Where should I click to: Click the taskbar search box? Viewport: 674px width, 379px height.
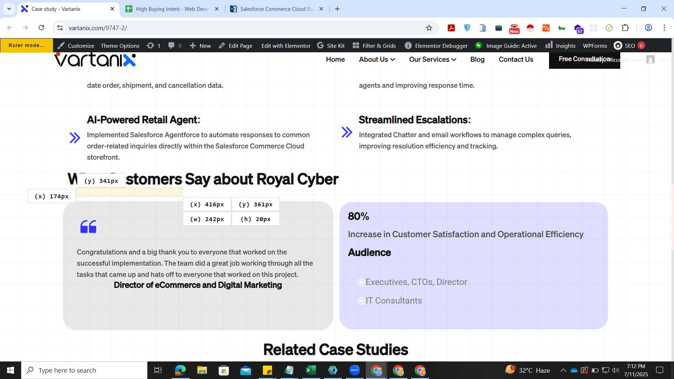click(x=84, y=370)
